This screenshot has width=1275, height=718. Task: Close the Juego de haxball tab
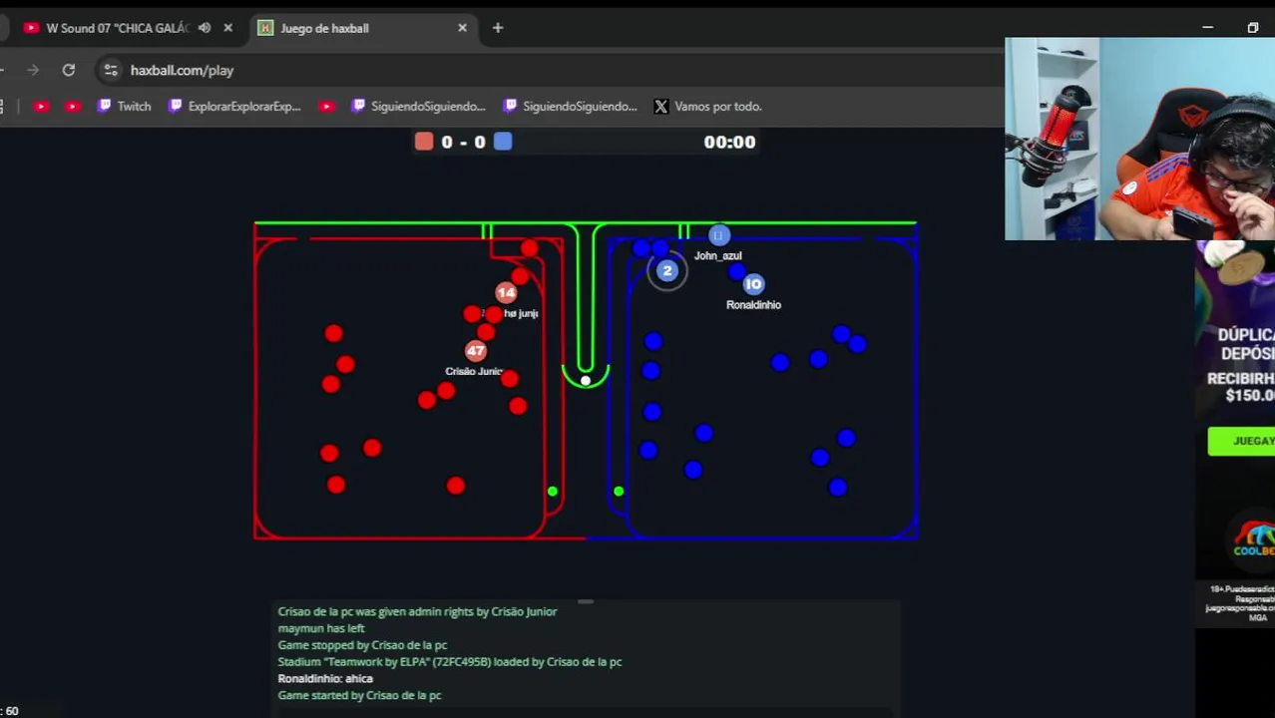(x=462, y=28)
